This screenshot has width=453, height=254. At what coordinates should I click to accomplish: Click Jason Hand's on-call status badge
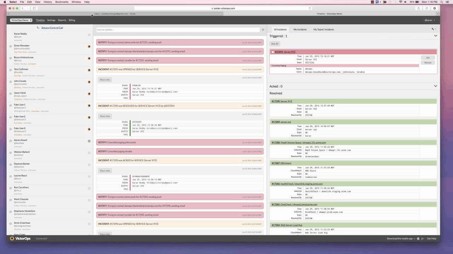pos(89,94)
